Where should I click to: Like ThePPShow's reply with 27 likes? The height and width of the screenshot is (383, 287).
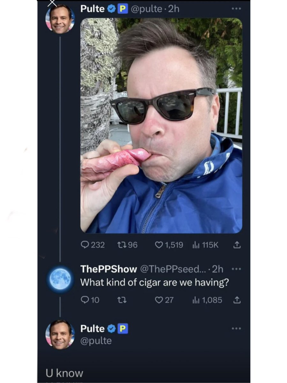point(159,300)
